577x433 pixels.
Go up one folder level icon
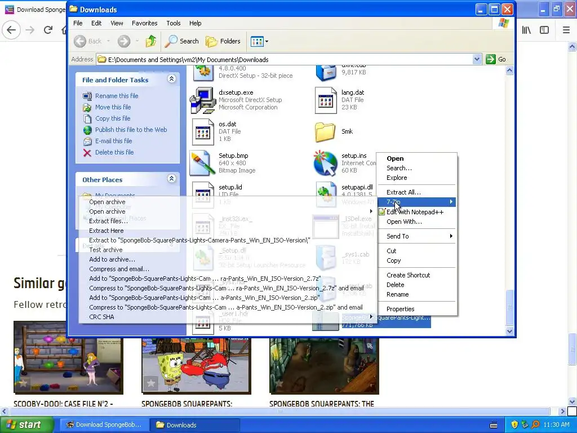[x=150, y=41]
